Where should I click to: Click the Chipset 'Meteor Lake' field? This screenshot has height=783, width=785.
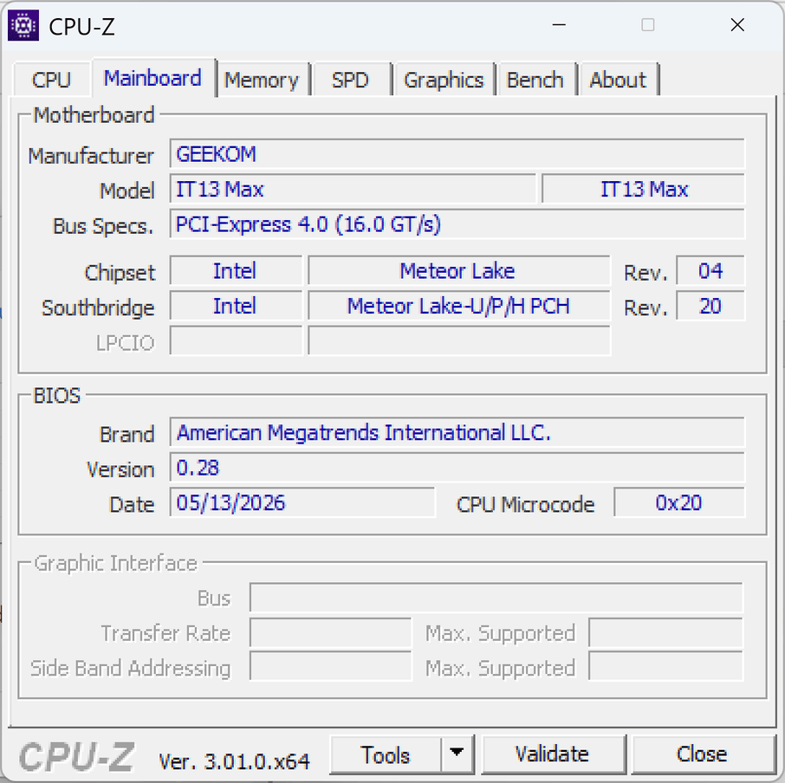[x=459, y=271]
